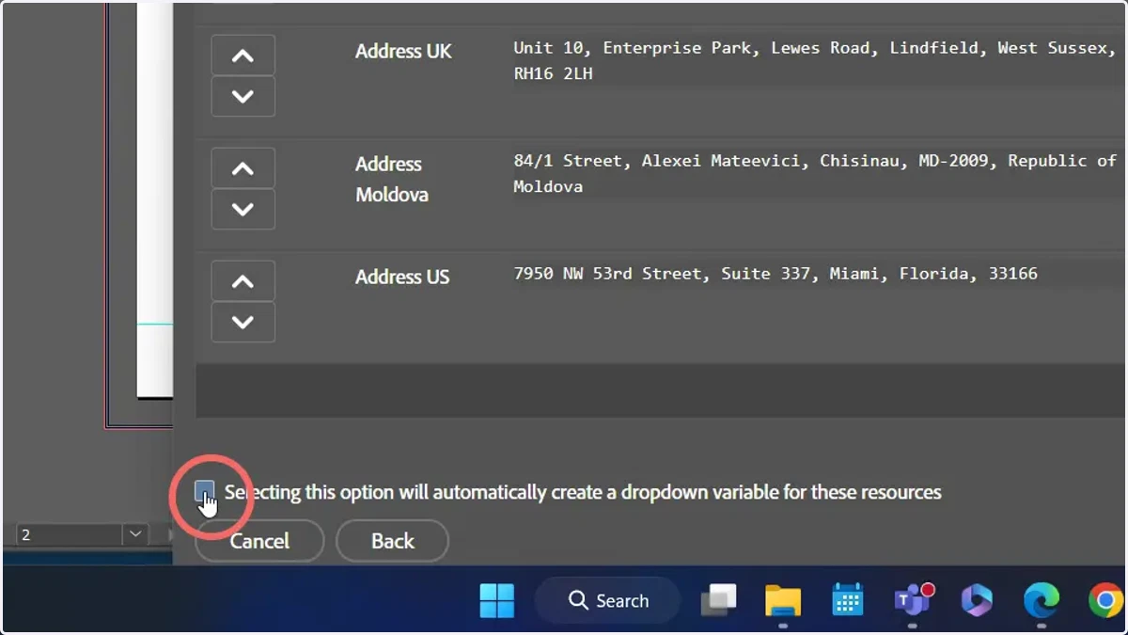The width and height of the screenshot is (1128, 635).
Task: Move Address US row up
Action: pyautogui.click(x=243, y=281)
